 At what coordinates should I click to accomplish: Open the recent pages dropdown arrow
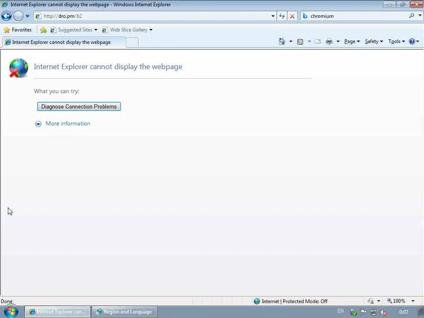tap(27, 16)
